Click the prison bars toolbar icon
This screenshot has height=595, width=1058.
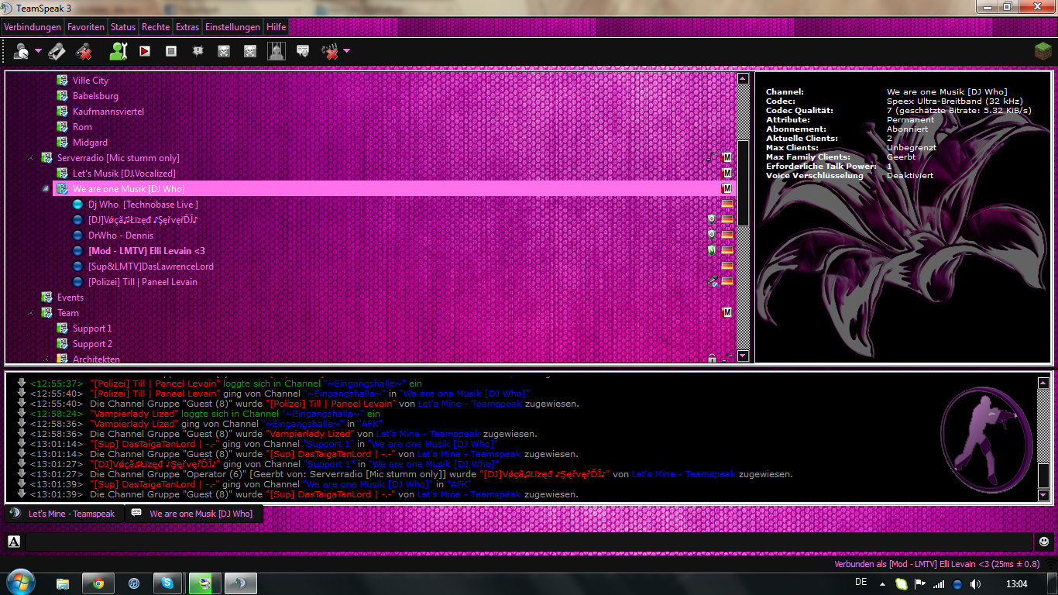pyautogui.click(x=277, y=51)
